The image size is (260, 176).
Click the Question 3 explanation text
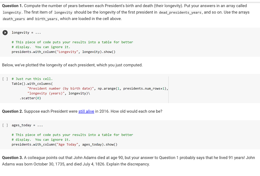click(127, 161)
